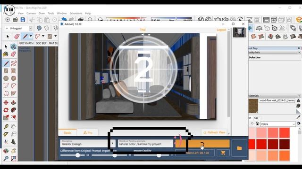Open the render thumbnail in ArkoAI sidebar
The height and width of the screenshot is (169, 302).
click(239, 32)
